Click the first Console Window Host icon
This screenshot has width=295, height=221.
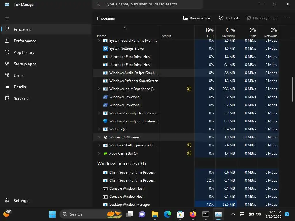(x=105, y=188)
